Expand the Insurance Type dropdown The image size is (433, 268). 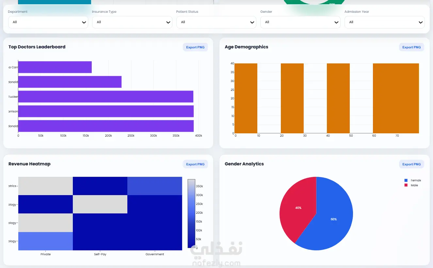(x=132, y=22)
